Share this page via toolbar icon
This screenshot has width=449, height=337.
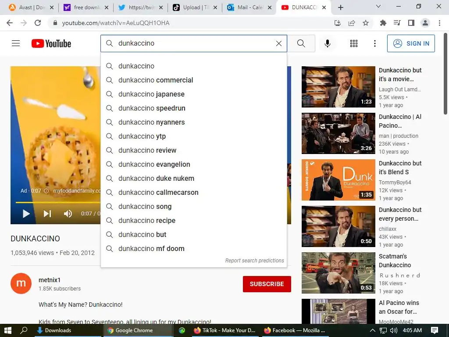pyautogui.click(x=352, y=23)
